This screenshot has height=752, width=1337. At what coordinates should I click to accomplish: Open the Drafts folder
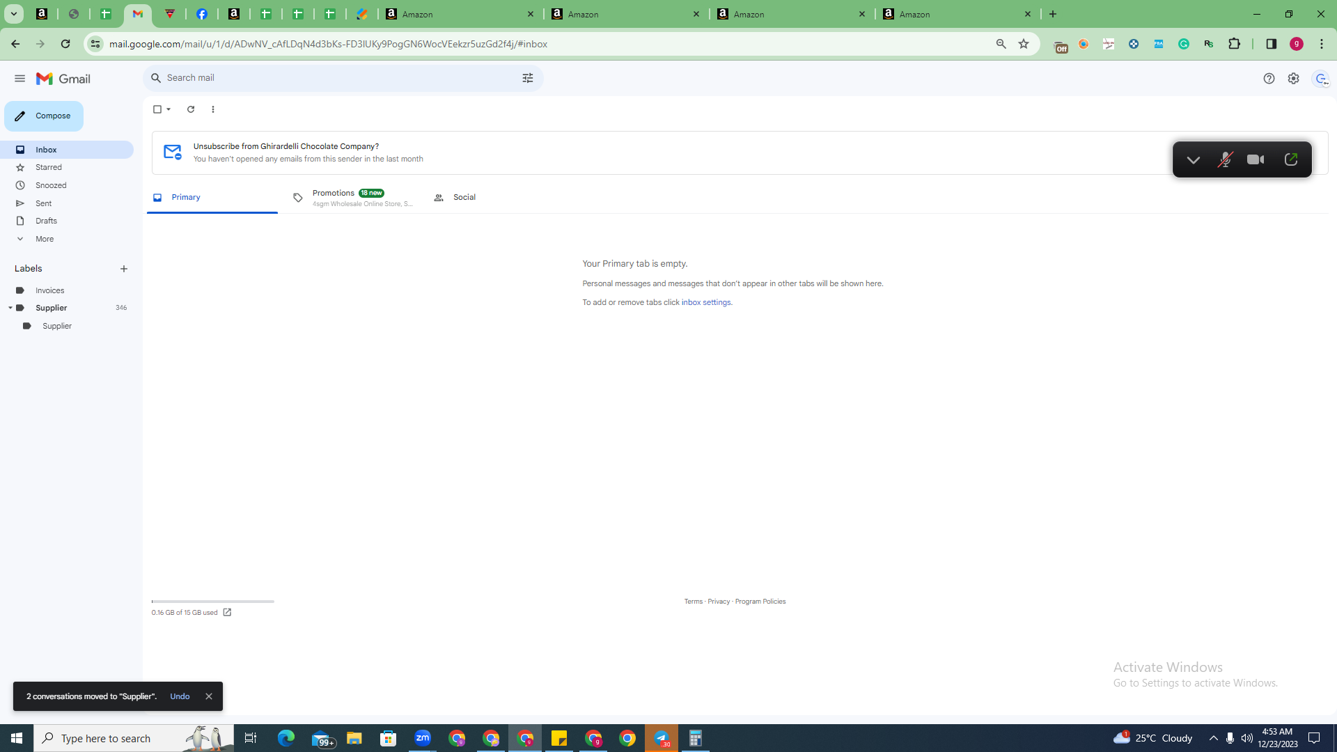pos(67,221)
